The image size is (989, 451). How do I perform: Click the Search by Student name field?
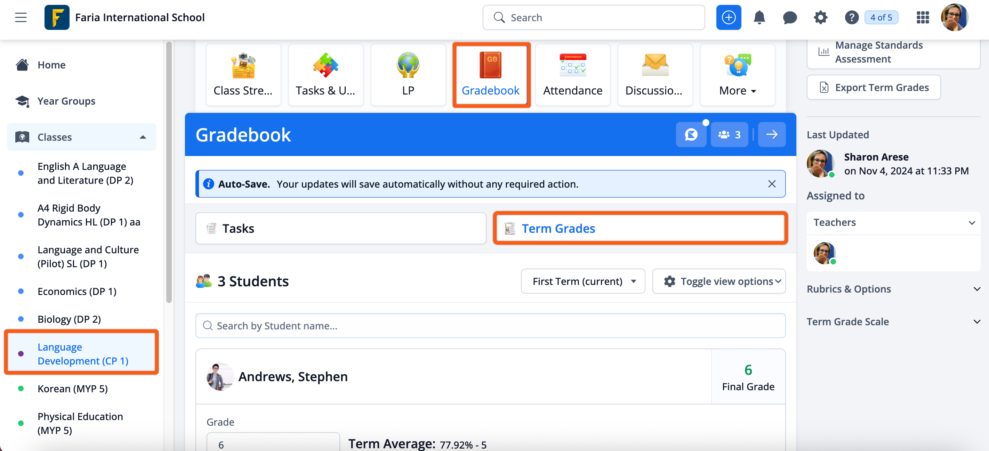490,326
